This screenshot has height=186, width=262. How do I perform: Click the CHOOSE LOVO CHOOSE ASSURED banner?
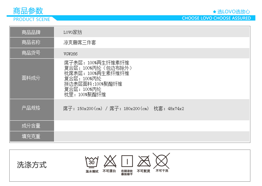[216, 18]
